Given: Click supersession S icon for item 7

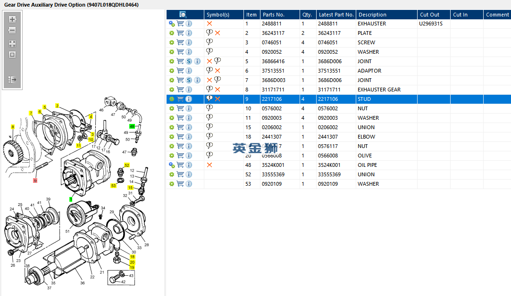Looking at the screenshot, I should tap(189, 80).
